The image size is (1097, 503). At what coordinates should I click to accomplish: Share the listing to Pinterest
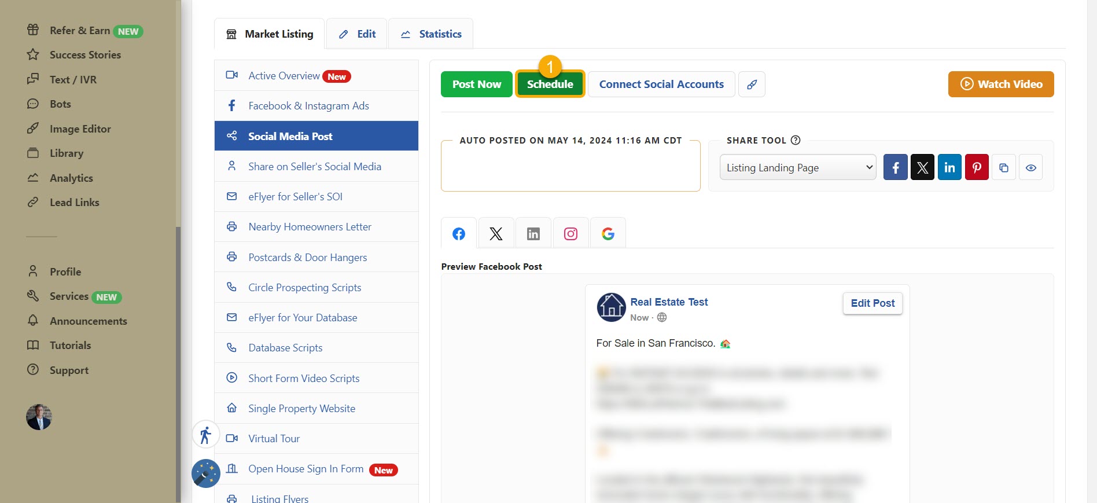[x=977, y=168]
